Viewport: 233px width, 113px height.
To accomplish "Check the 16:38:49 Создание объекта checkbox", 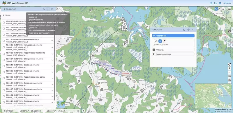I will tap(4, 66).
